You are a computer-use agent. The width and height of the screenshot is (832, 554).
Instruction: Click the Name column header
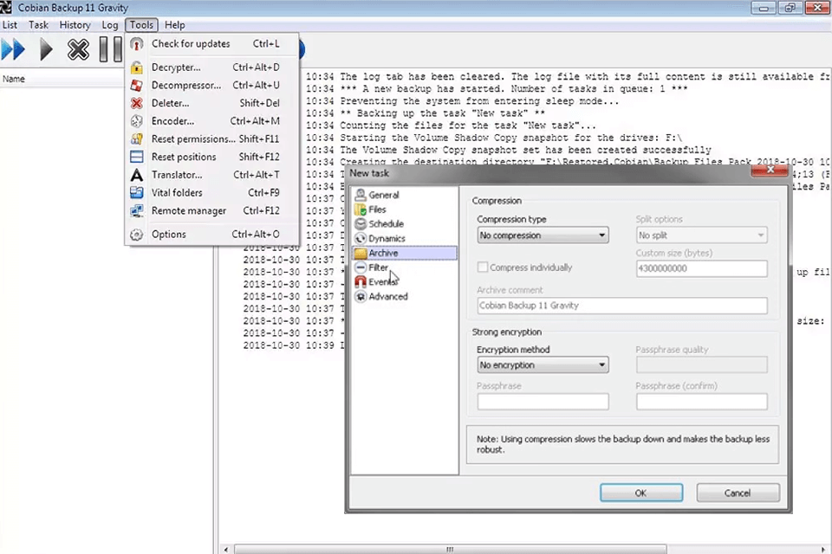coord(62,79)
